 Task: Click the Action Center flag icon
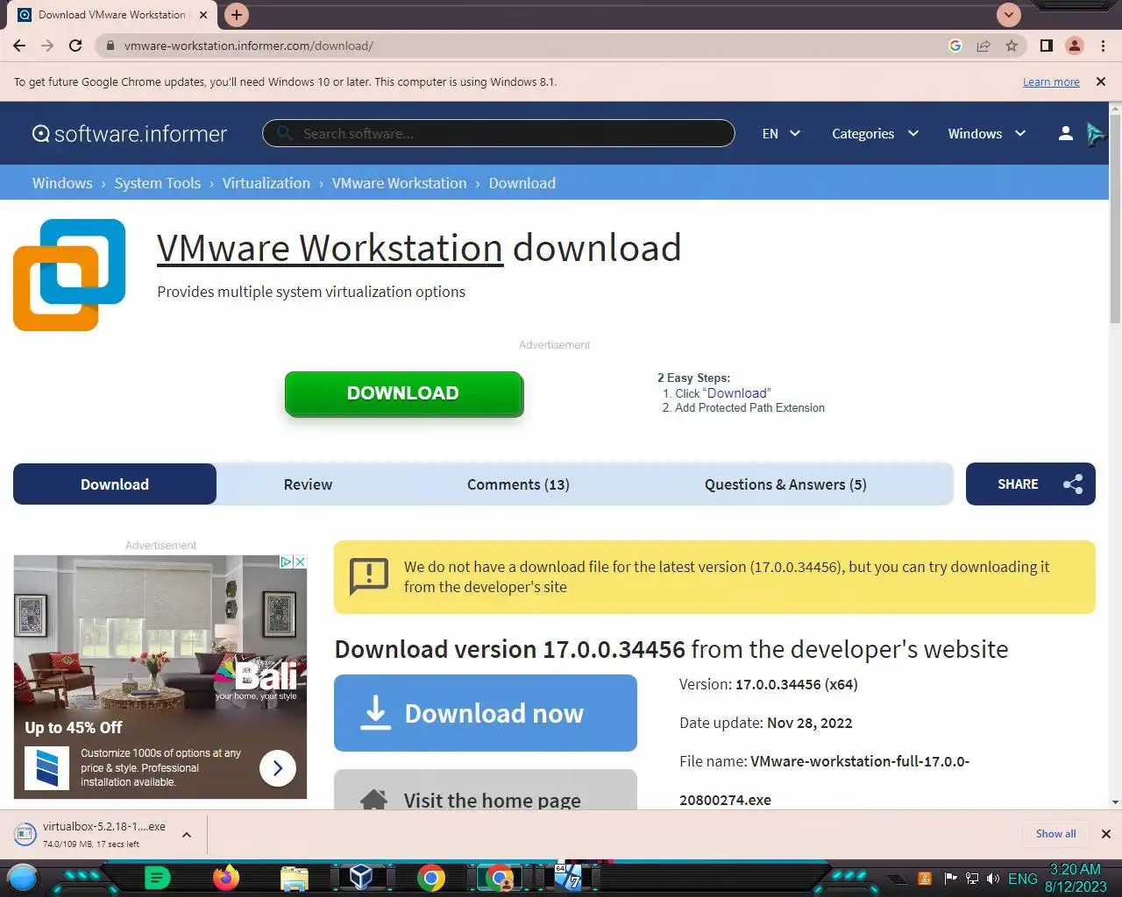(950, 879)
